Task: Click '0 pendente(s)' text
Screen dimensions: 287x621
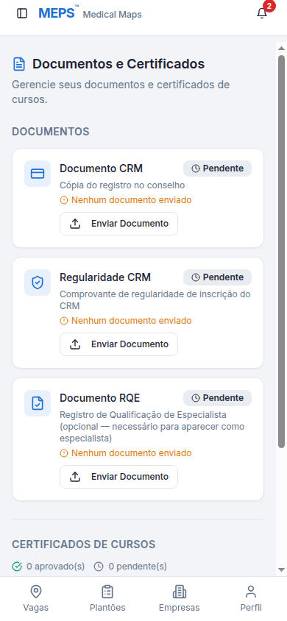Action: [x=138, y=567]
